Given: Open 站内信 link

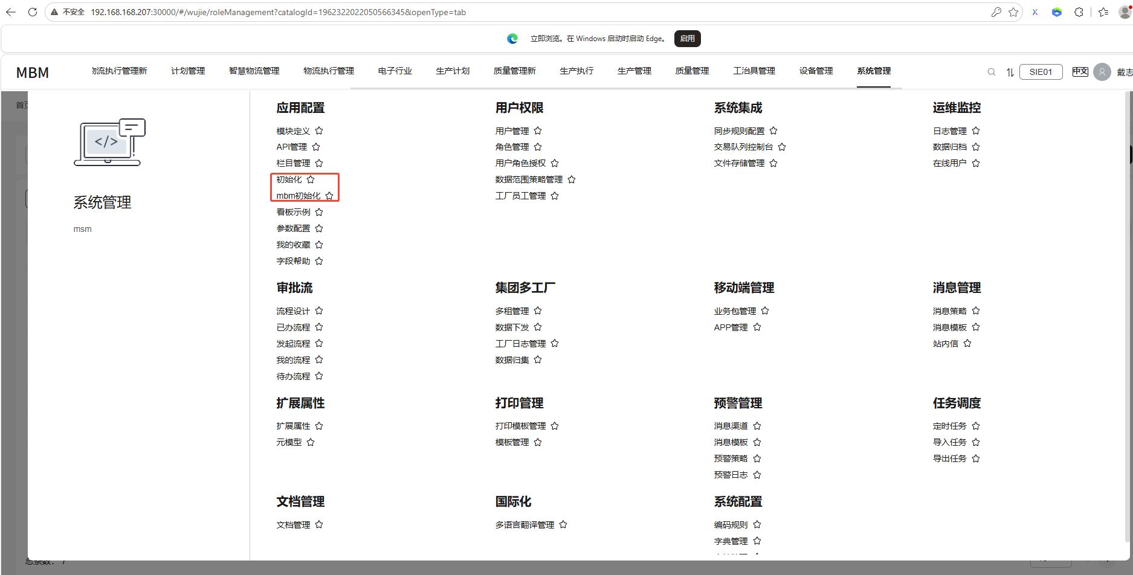Looking at the screenshot, I should click(x=945, y=344).
